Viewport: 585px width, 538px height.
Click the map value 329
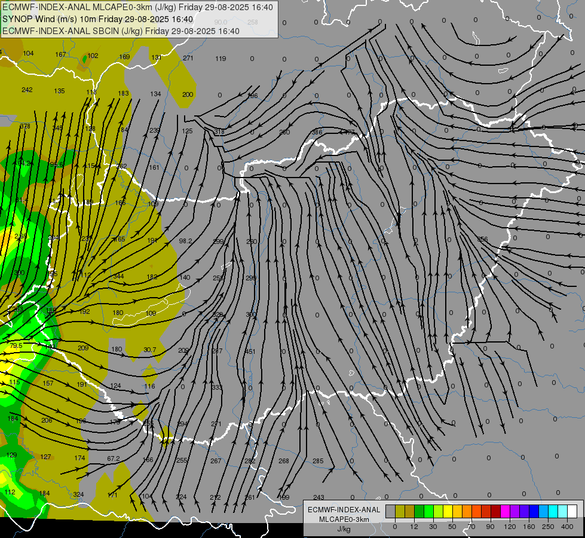pyautogui.click(x=218, y=315)
